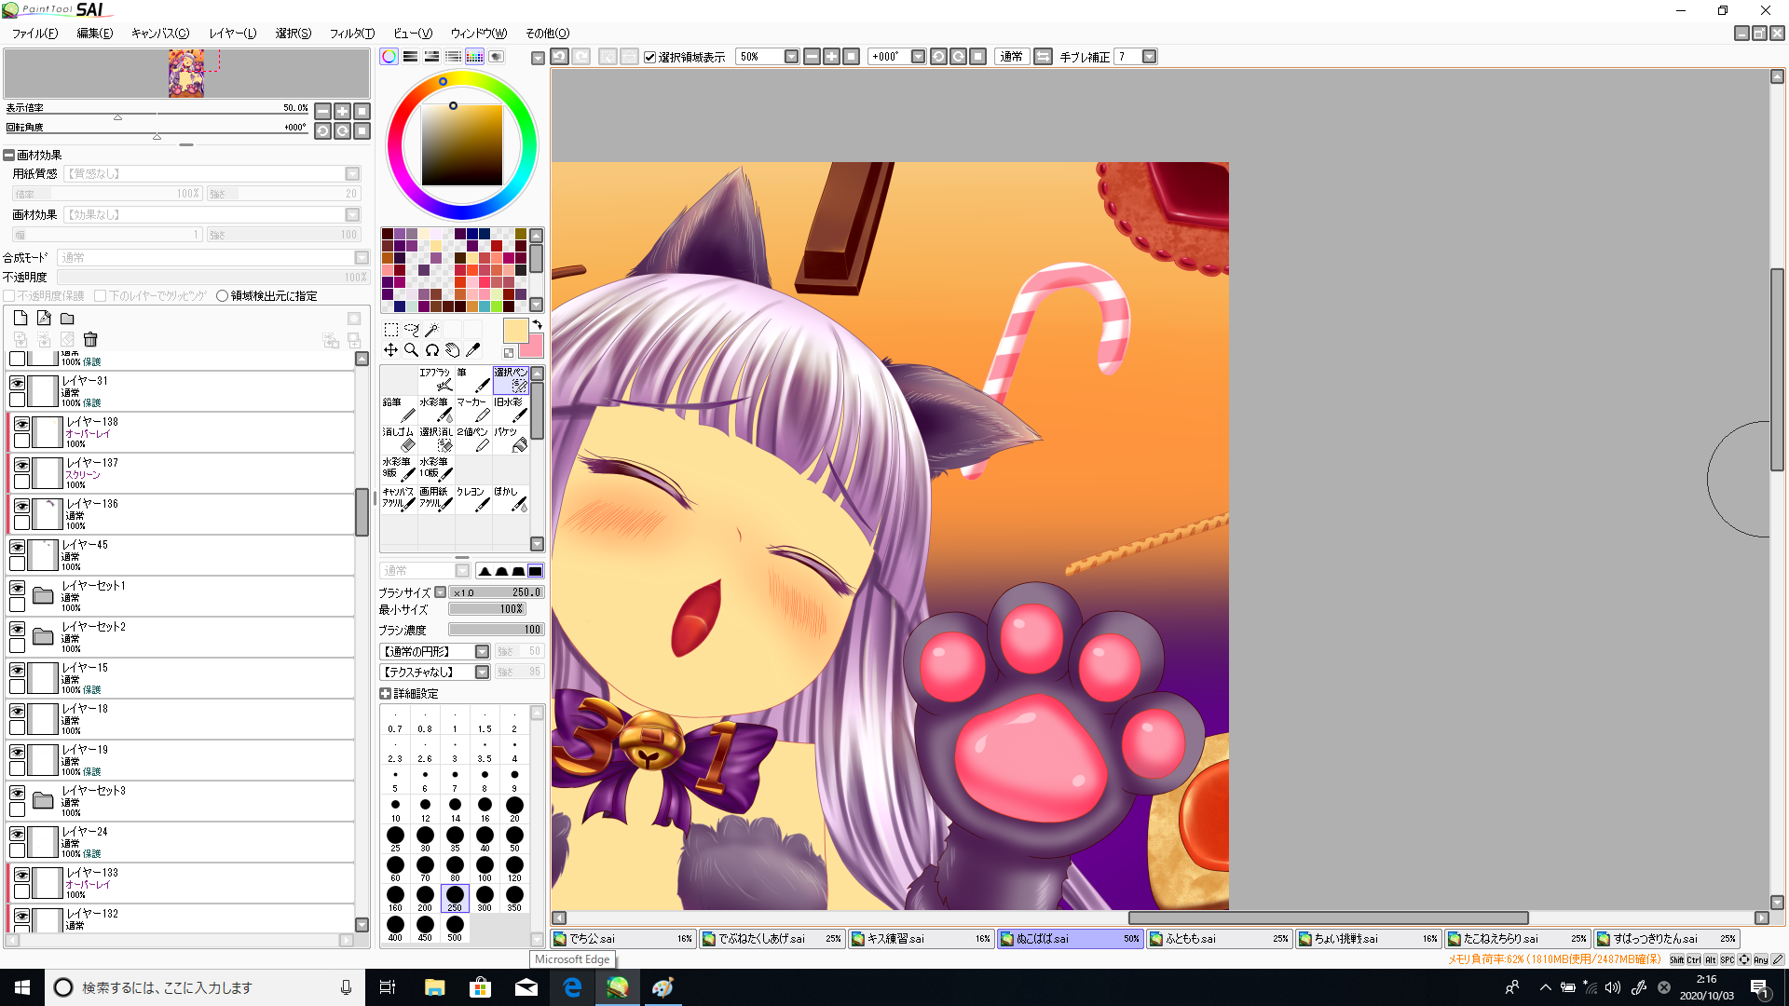Select the rectangular selection tool
Screen dimensions: 1789x1006
(391, 330)
